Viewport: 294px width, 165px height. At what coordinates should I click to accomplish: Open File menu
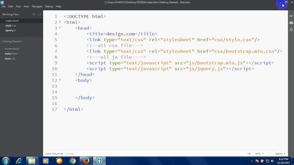point(3,6)
